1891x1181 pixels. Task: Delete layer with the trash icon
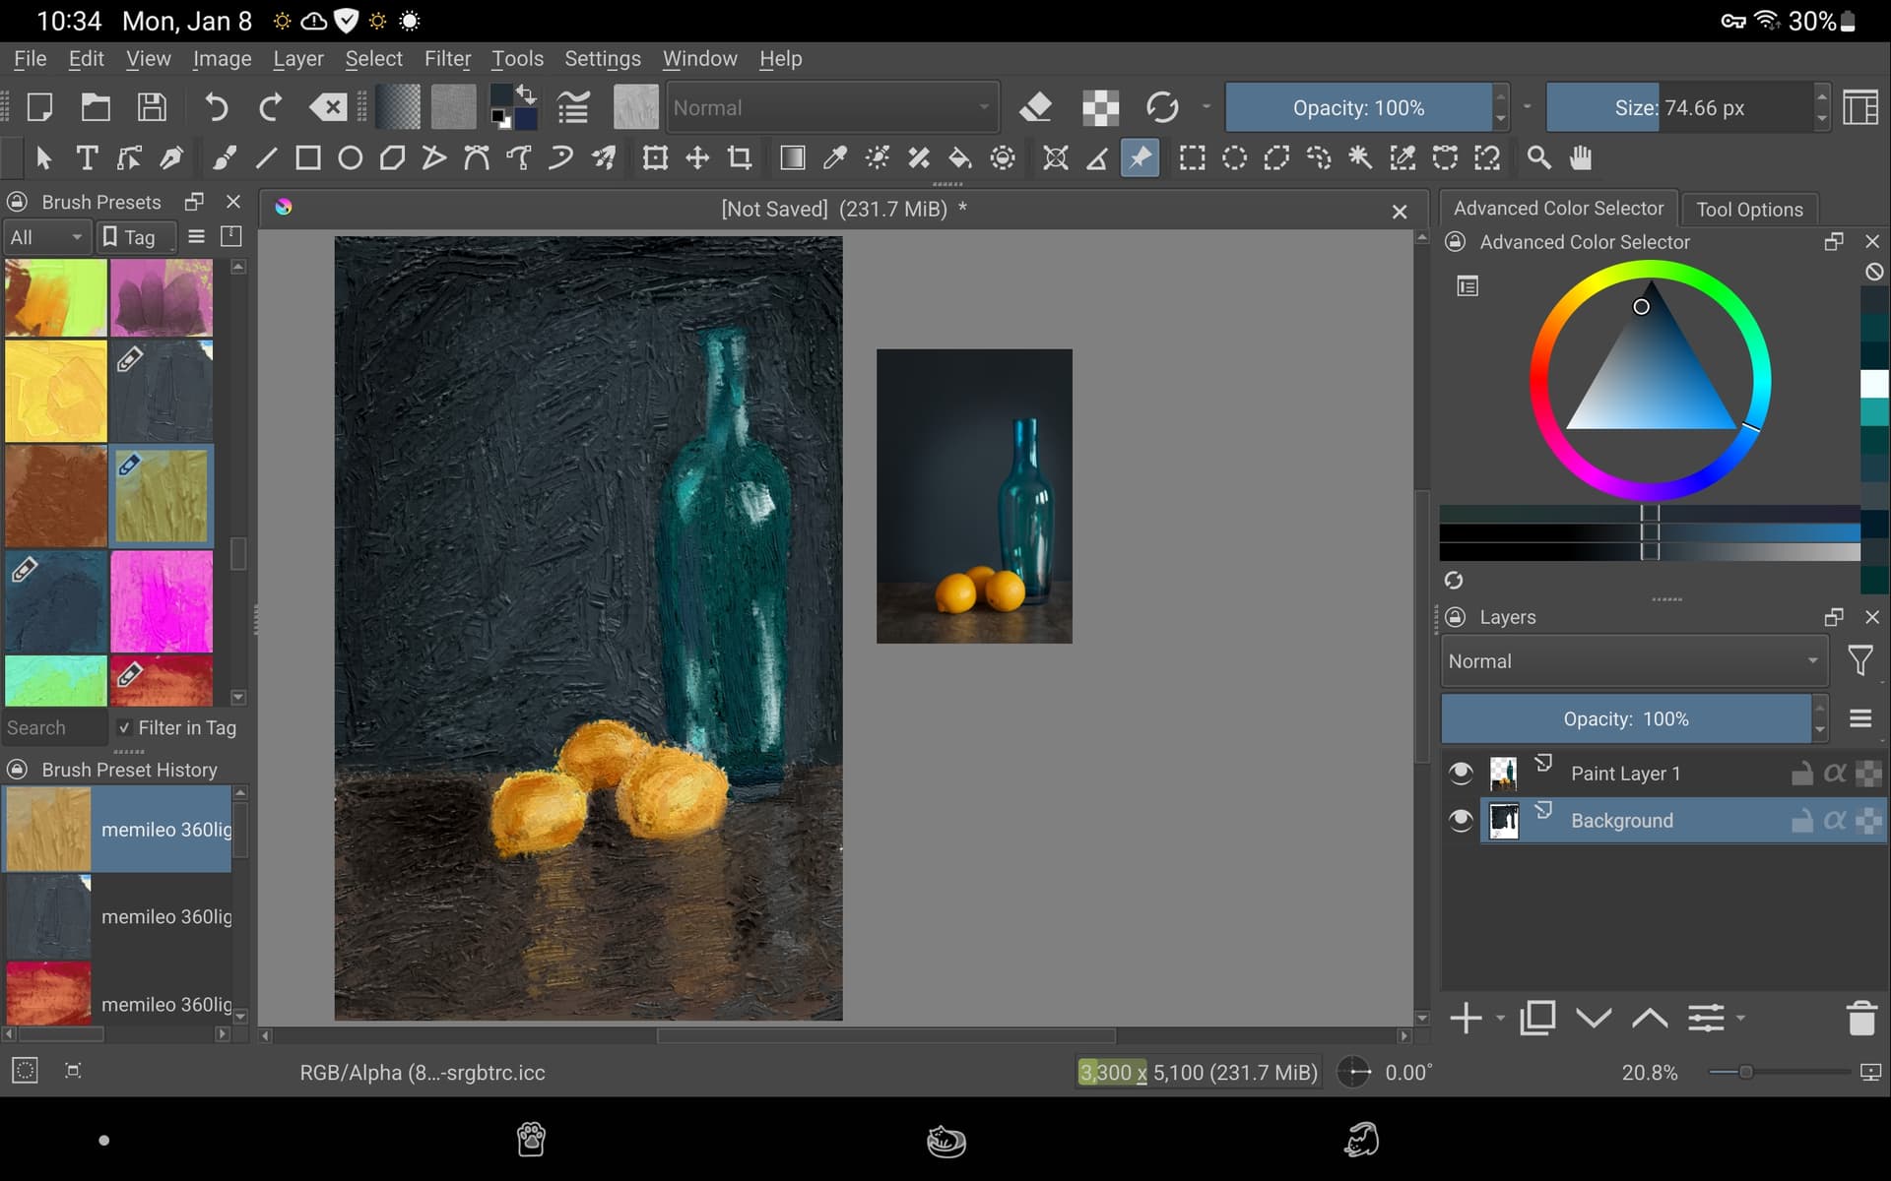[x=1861, y=1019]
